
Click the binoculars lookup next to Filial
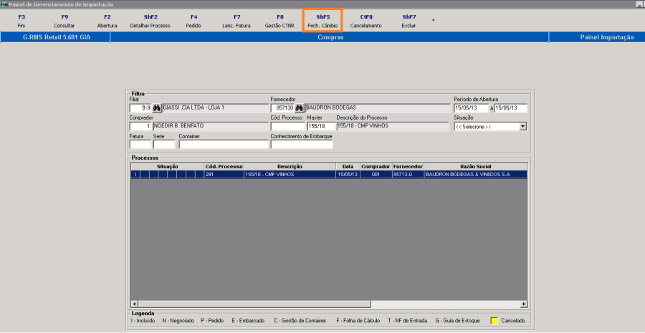pos(157,108)
